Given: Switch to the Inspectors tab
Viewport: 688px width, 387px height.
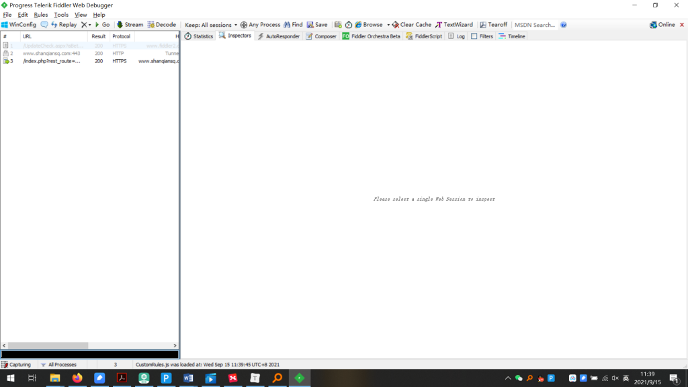Looking at the screenshot, I should 235,36.
